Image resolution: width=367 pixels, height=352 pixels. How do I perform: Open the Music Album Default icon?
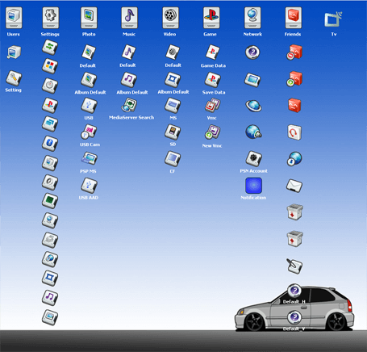click(129, 80)
